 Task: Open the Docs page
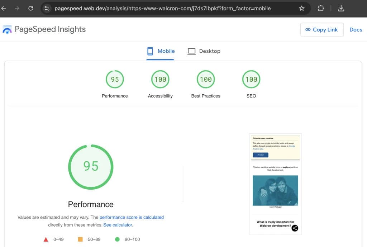point(356,29)
